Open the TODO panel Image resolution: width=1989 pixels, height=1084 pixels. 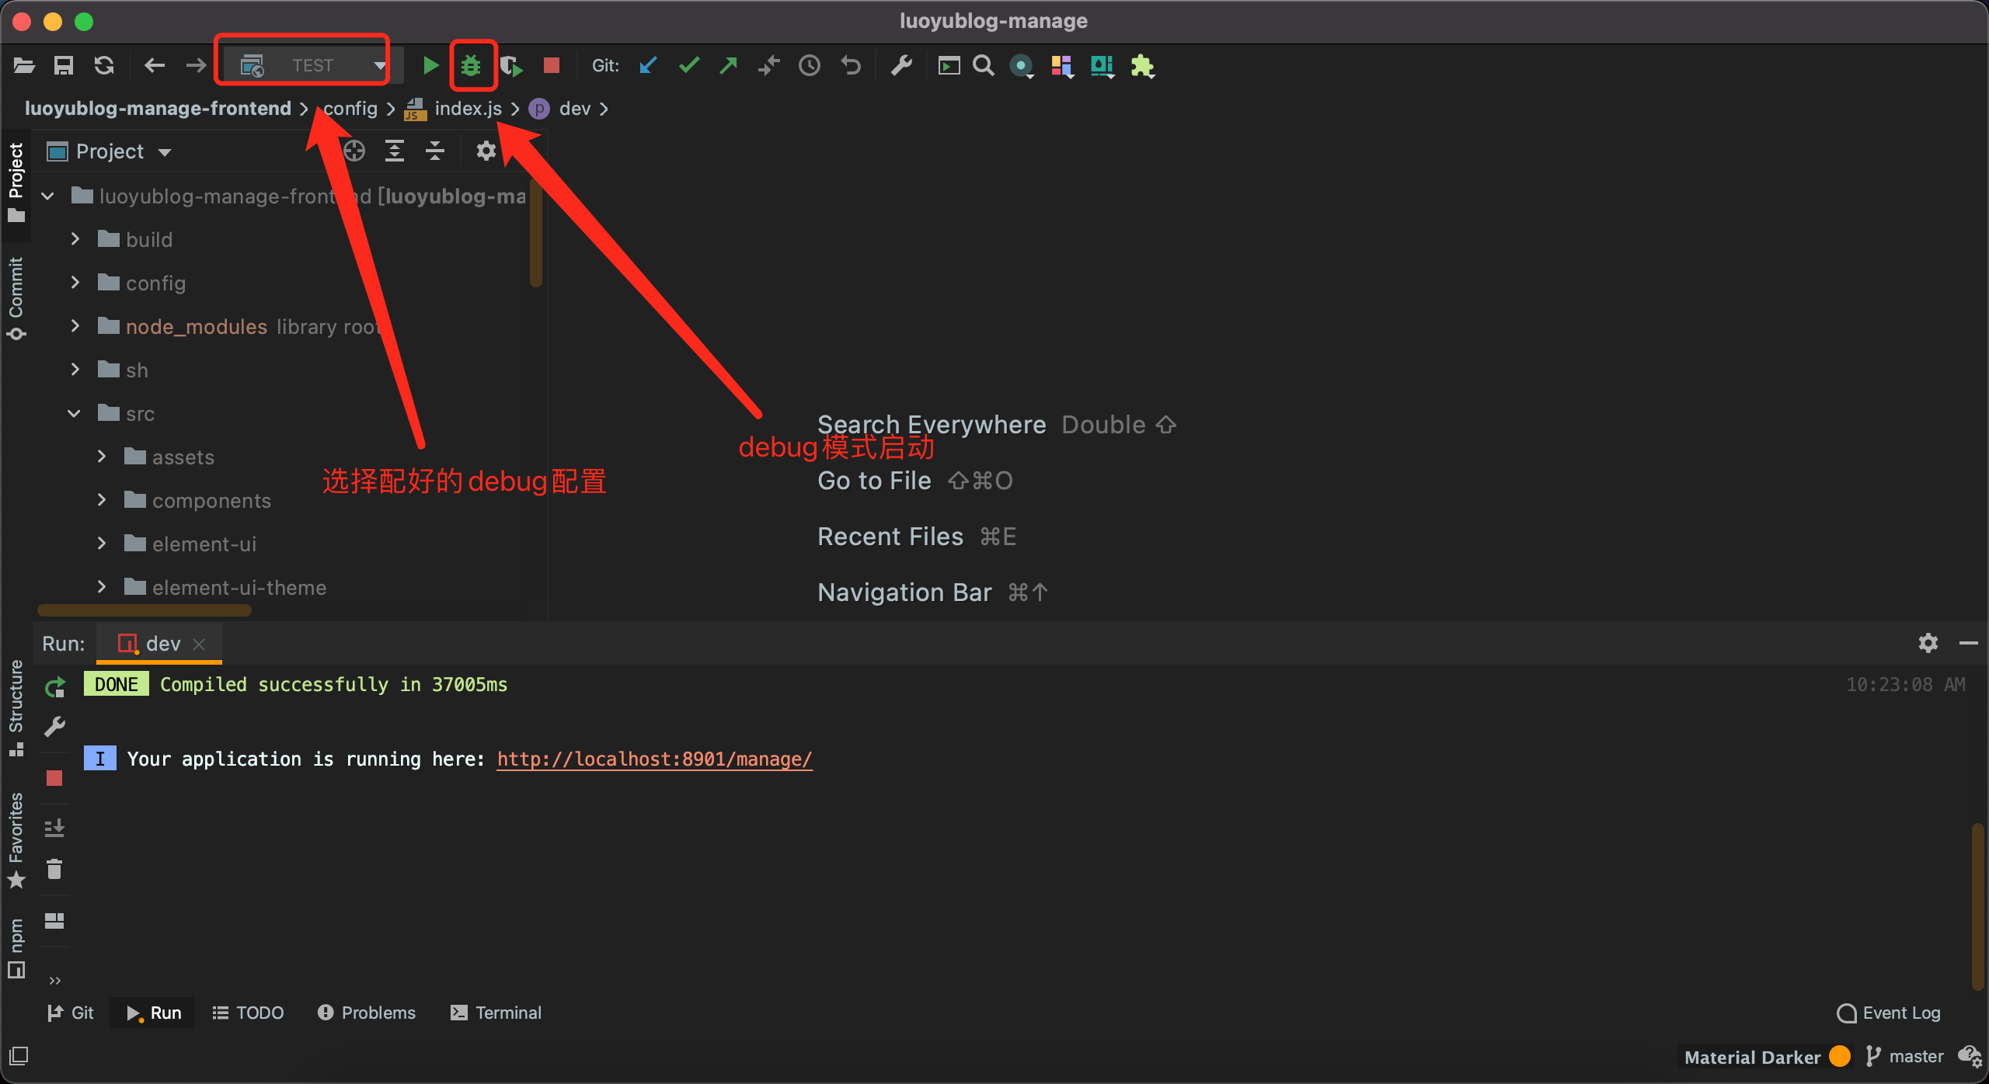248,1012
